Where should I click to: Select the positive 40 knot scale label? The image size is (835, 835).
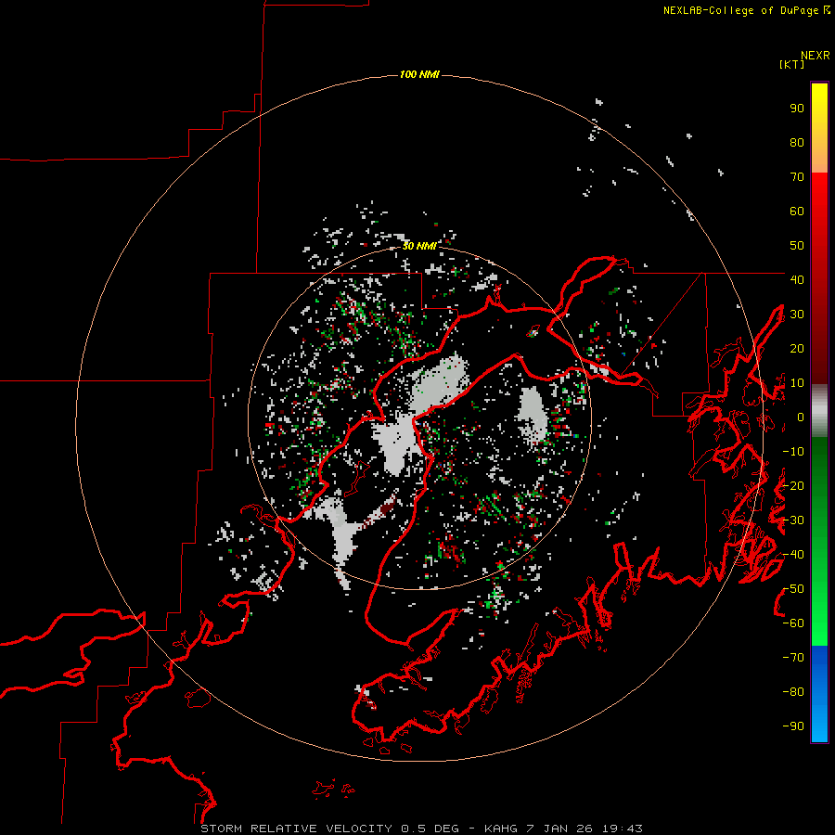(797, 279)
